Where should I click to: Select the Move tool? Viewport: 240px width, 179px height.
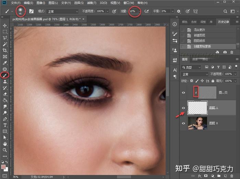[5, 25]
